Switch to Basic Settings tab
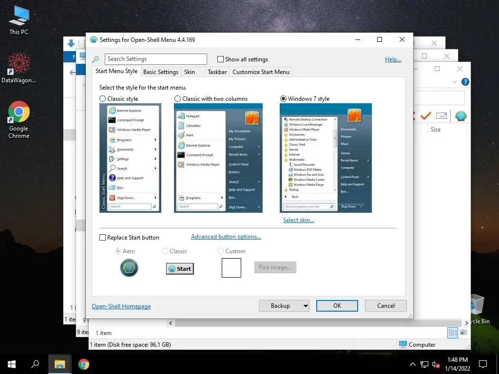 click(161, 72)
